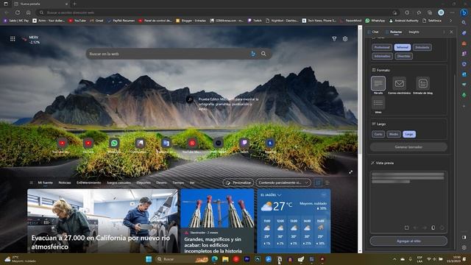Select the Entusiasta tone option
This screenshot has width=471, height=265.
(x=422, y=47)
